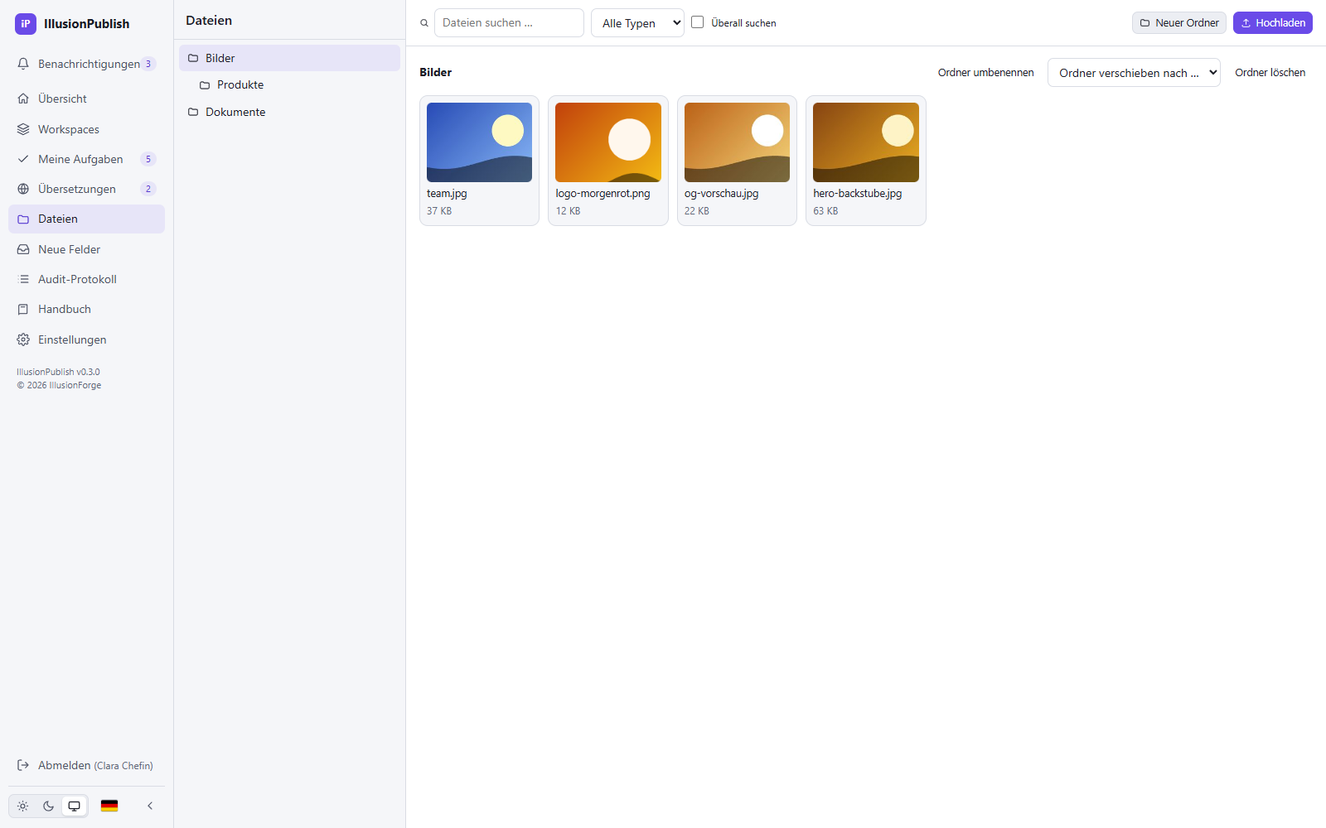Screen dimensions: 1326x828
Task: Select team.jpg thumbnail
Action: pyautogui.click(x=479, y=142)
